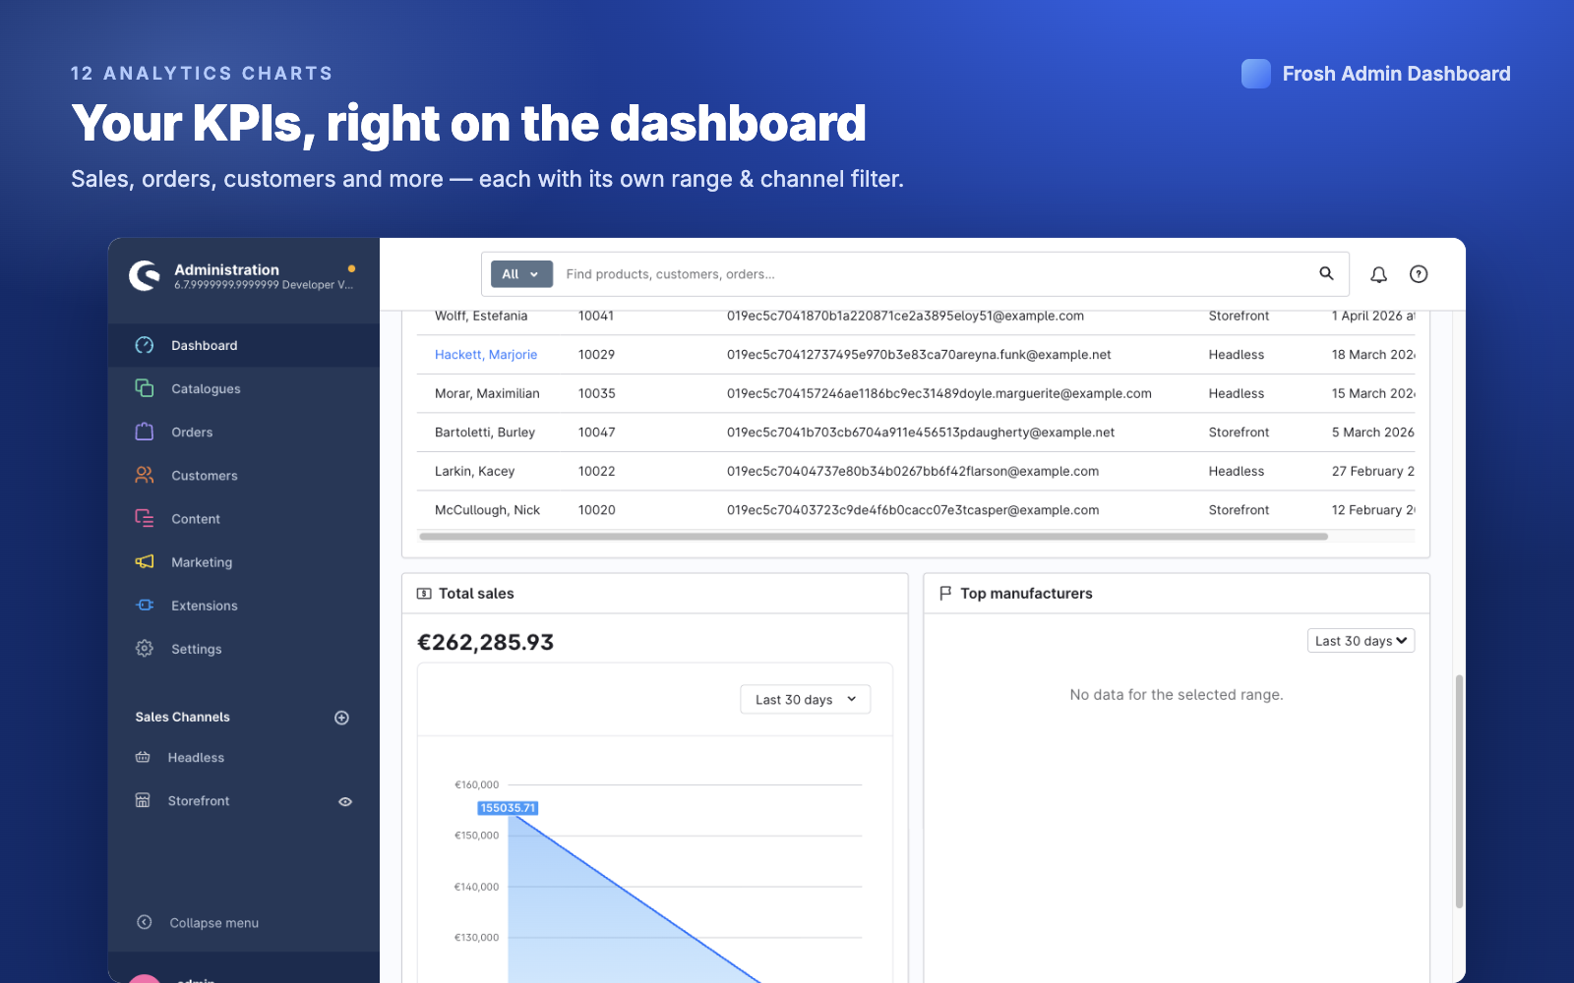Click the horizontal table scrollbar
1574x983 pixels.
point(874,537)
